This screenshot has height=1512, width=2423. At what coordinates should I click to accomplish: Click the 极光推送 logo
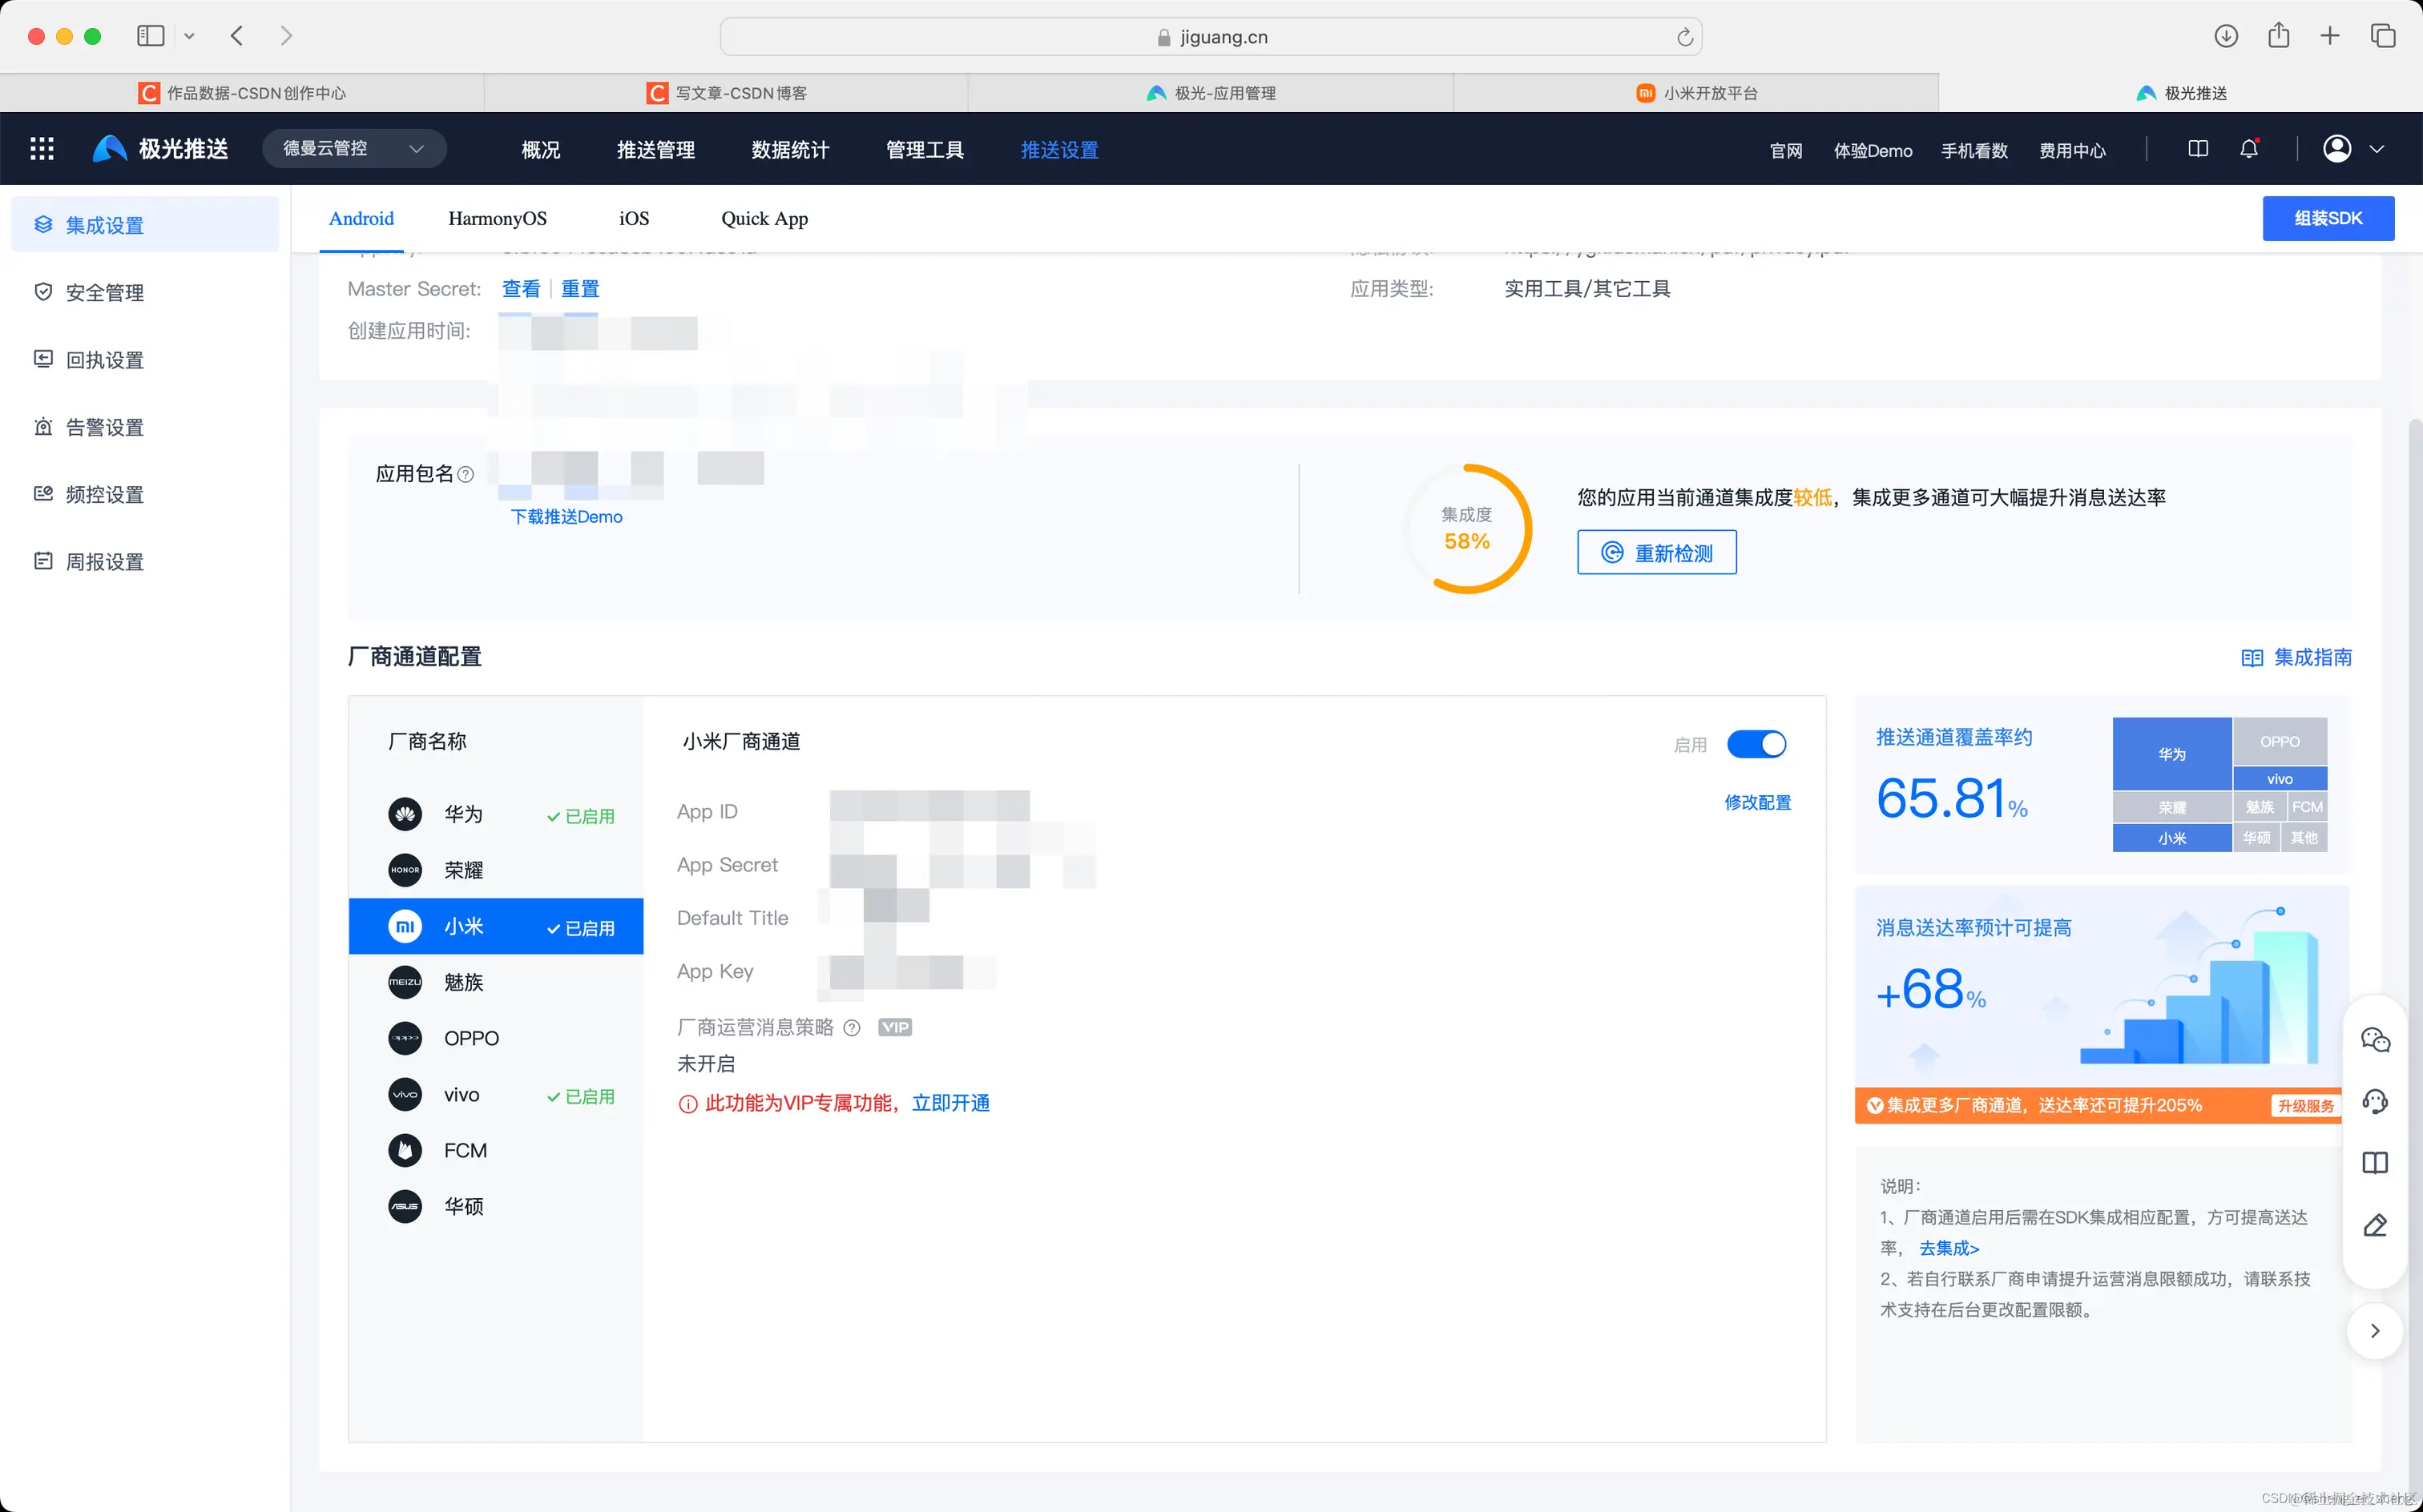(160, 148)
